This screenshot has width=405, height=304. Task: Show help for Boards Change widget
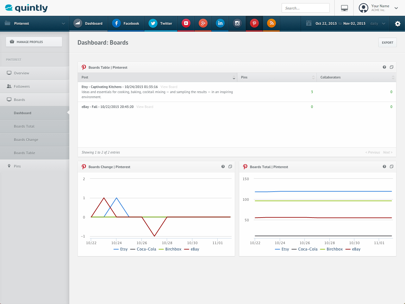tap(223, 167)
